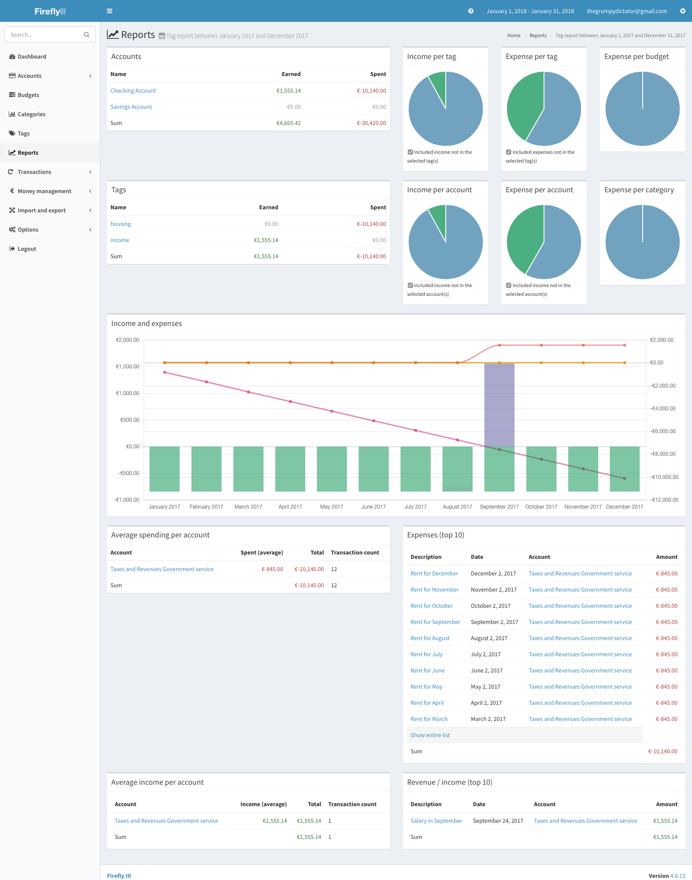The image size is (692, 880).
Task: Click the Logout icon in sidebar
Action: click(x=12, y=249)
